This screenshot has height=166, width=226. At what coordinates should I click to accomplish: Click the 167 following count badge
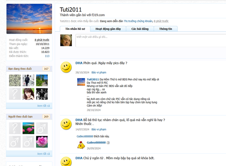point(46,69)
